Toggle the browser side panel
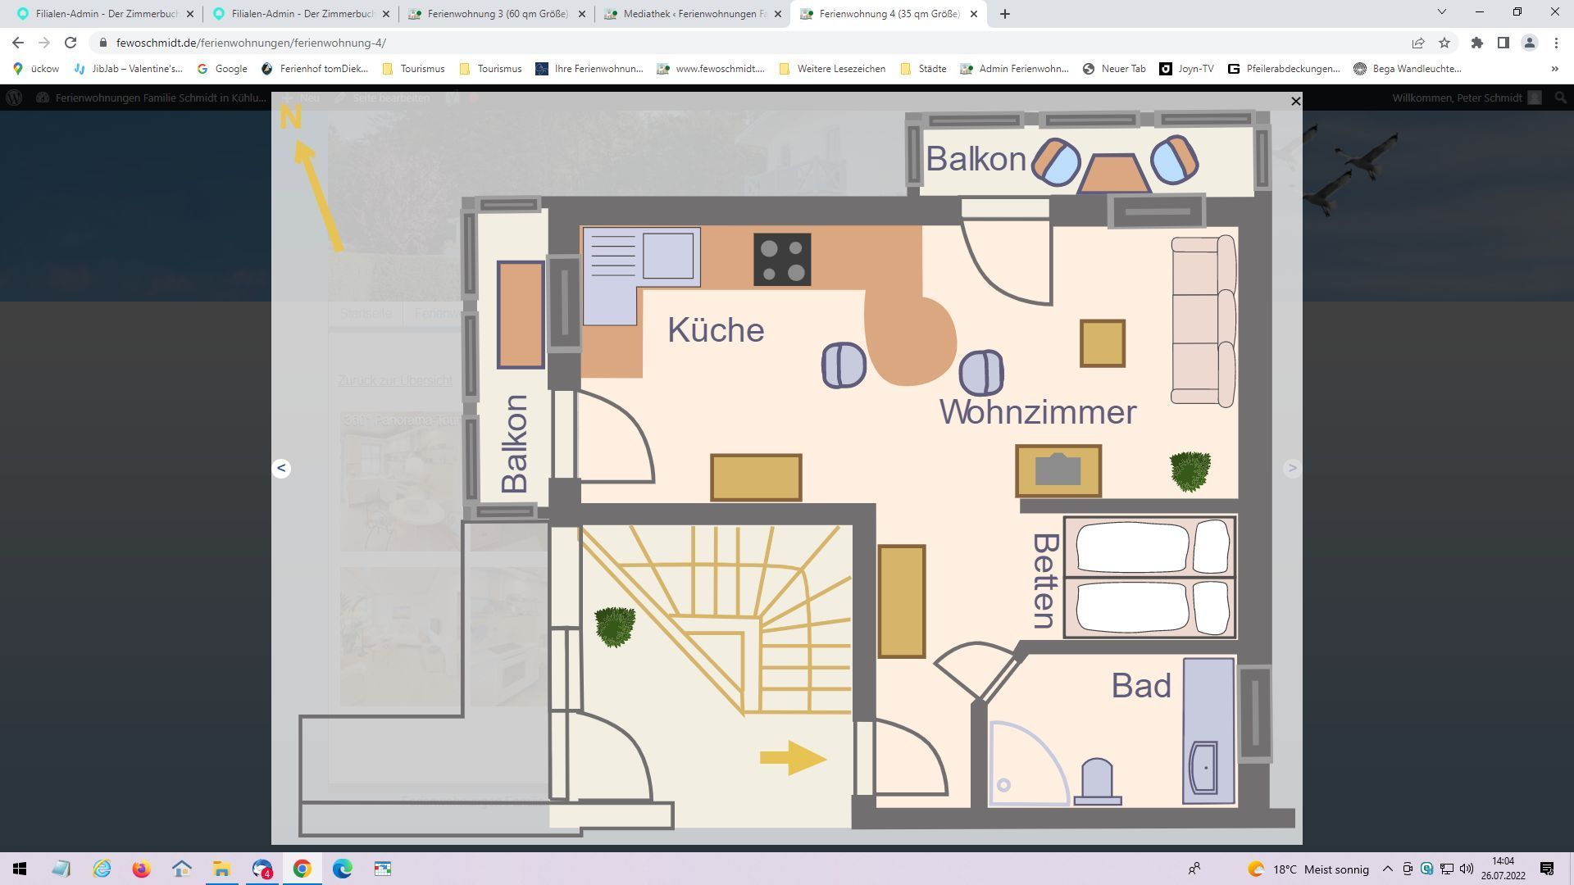The image size is (1574, 885). pyautogui.click(x=1503, y=43)
